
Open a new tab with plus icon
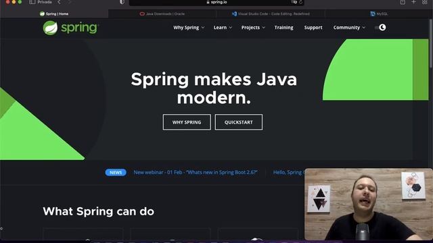[413, 2]
